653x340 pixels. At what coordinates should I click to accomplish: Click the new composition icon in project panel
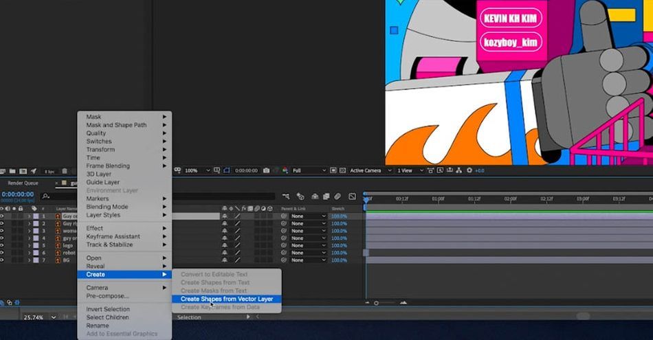23,171
